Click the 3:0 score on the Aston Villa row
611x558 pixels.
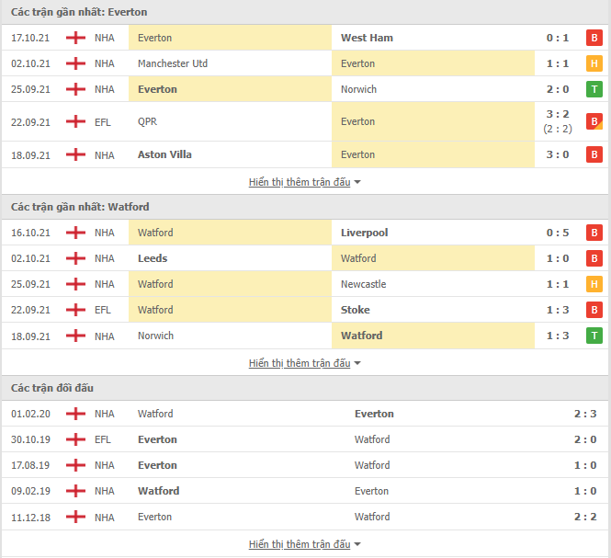coord(557,154)
